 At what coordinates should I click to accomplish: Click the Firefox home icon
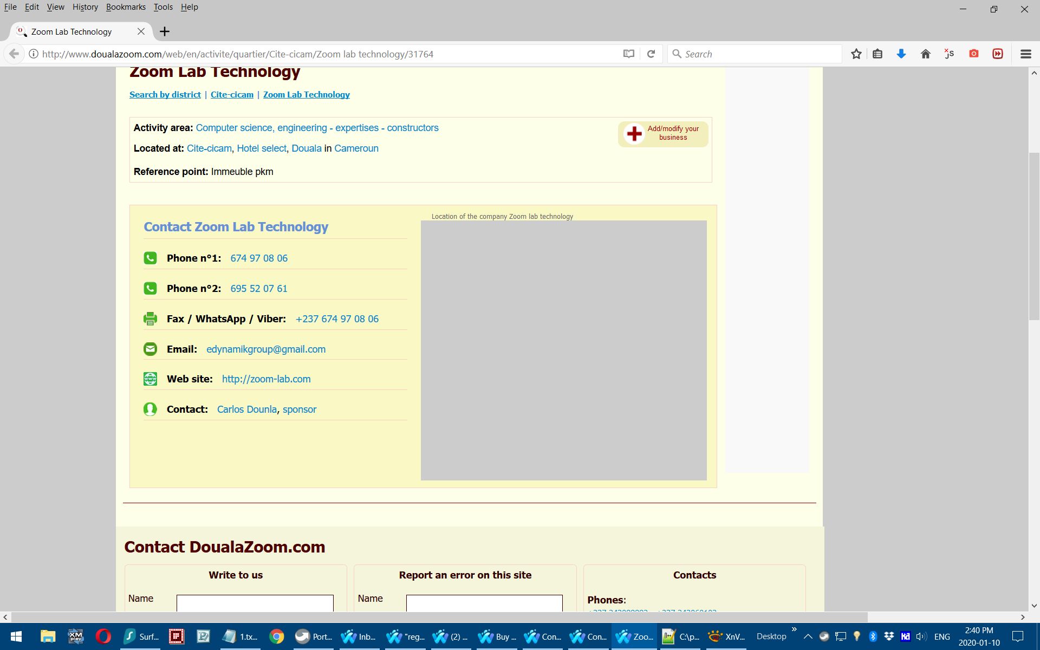pyautogui.click(x=925, y=54)
